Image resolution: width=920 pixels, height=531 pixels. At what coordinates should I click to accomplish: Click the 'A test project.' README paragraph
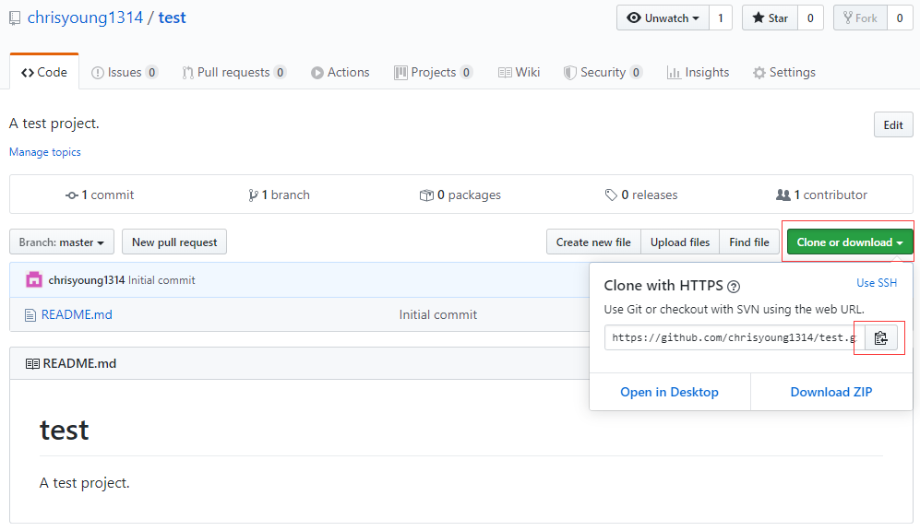(x=85, y=483)
